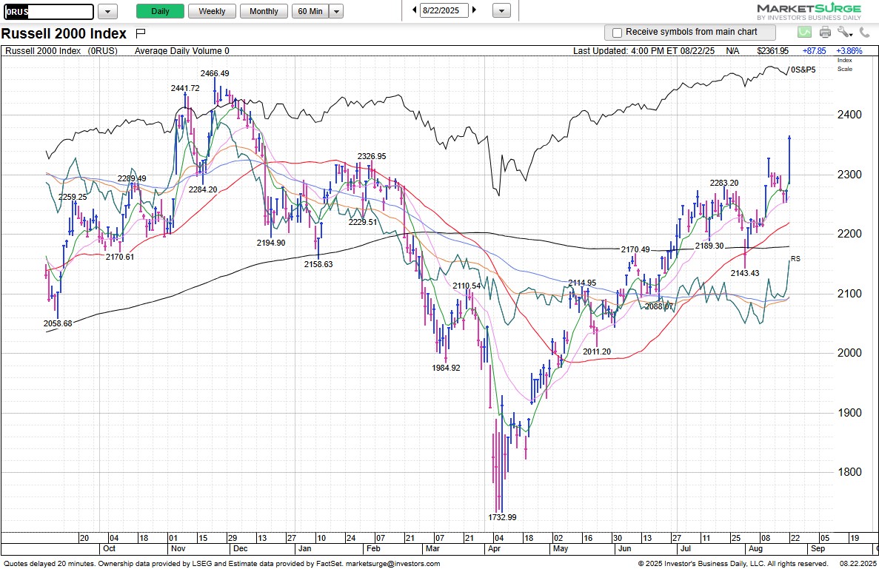
Task: Go to previous date with left arrow
Action: 415,10
